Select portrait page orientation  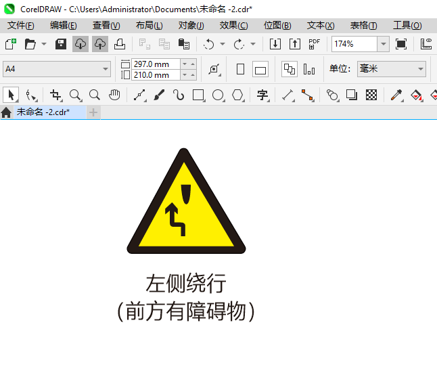point(240,69)
